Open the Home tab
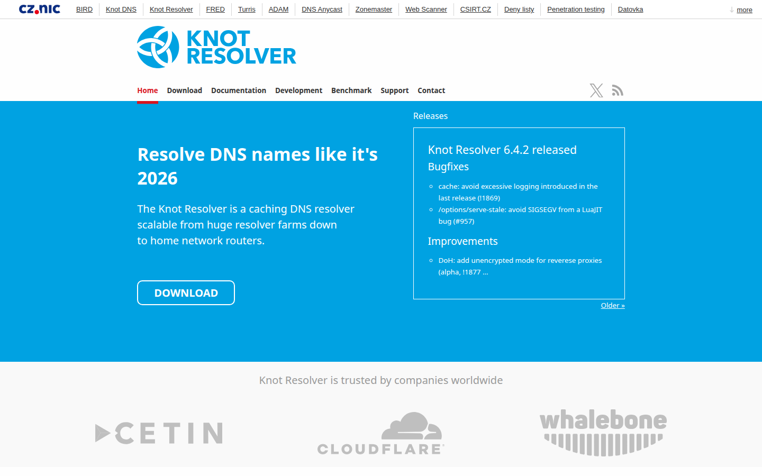762x476 pixels. click(x=148, y=90)
